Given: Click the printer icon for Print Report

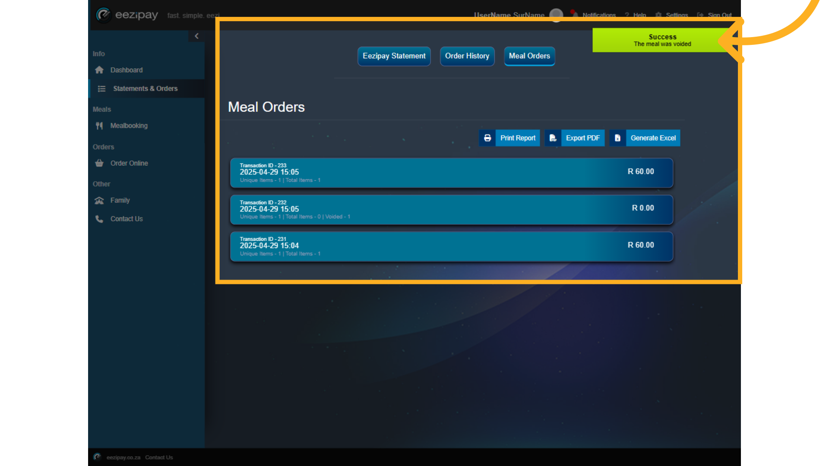Looking at the screenshot, I should 487,138.
